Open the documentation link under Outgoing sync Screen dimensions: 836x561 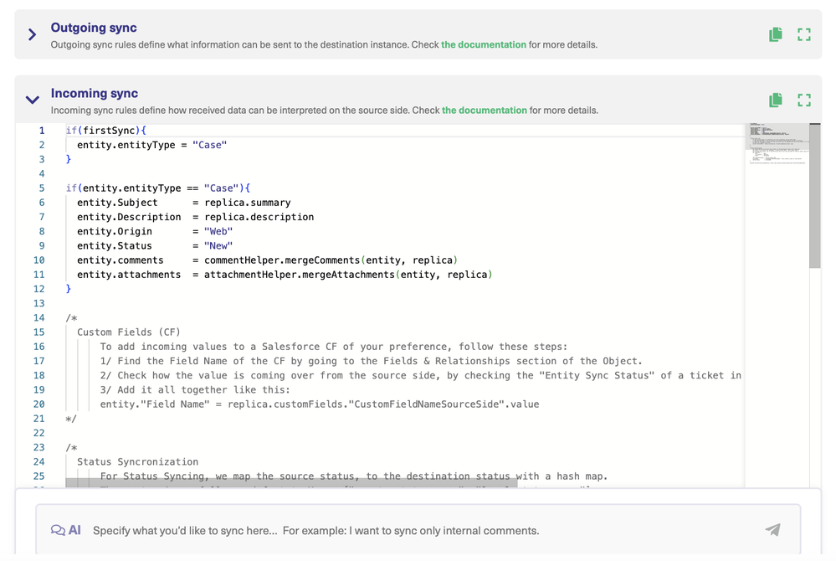click(484, 44)
